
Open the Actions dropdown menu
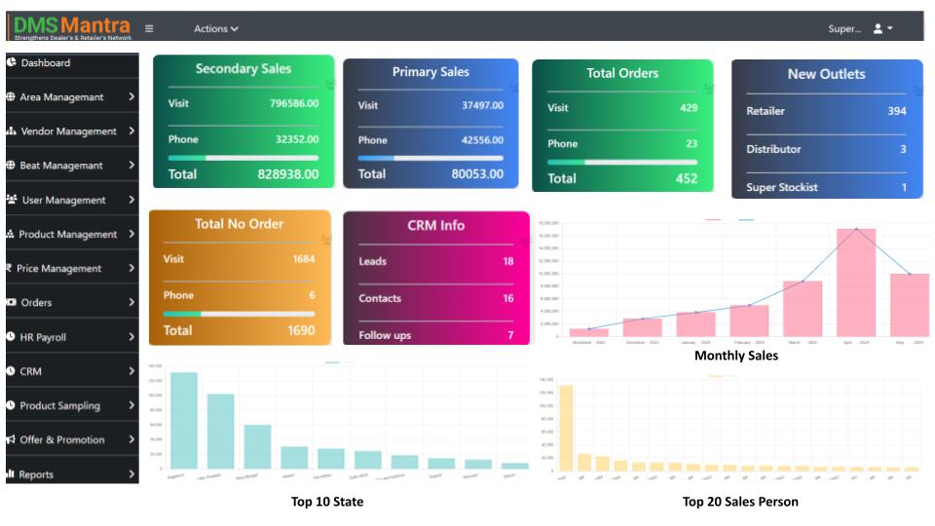point(215,29)
